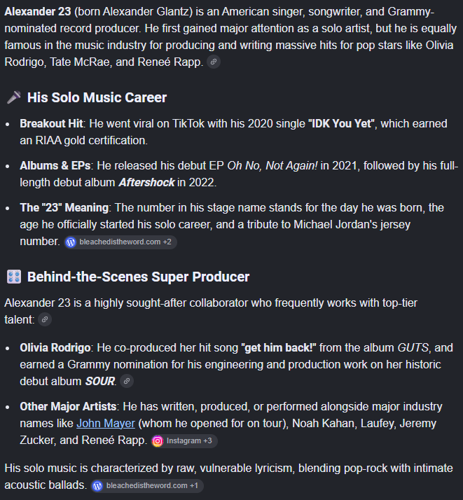Click the bold "IDK You Yet" song title

point(341,124)
